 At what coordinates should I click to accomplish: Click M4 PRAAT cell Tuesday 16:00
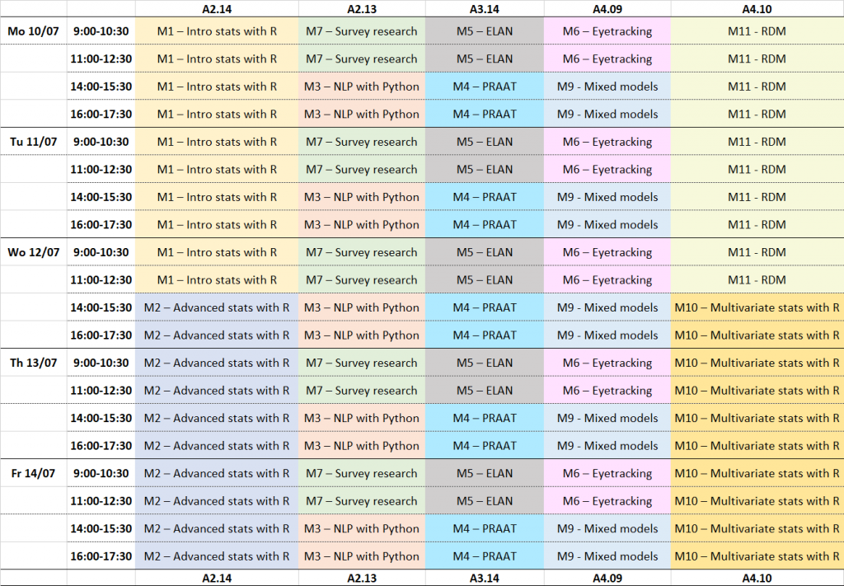click(x=485, y=224)
